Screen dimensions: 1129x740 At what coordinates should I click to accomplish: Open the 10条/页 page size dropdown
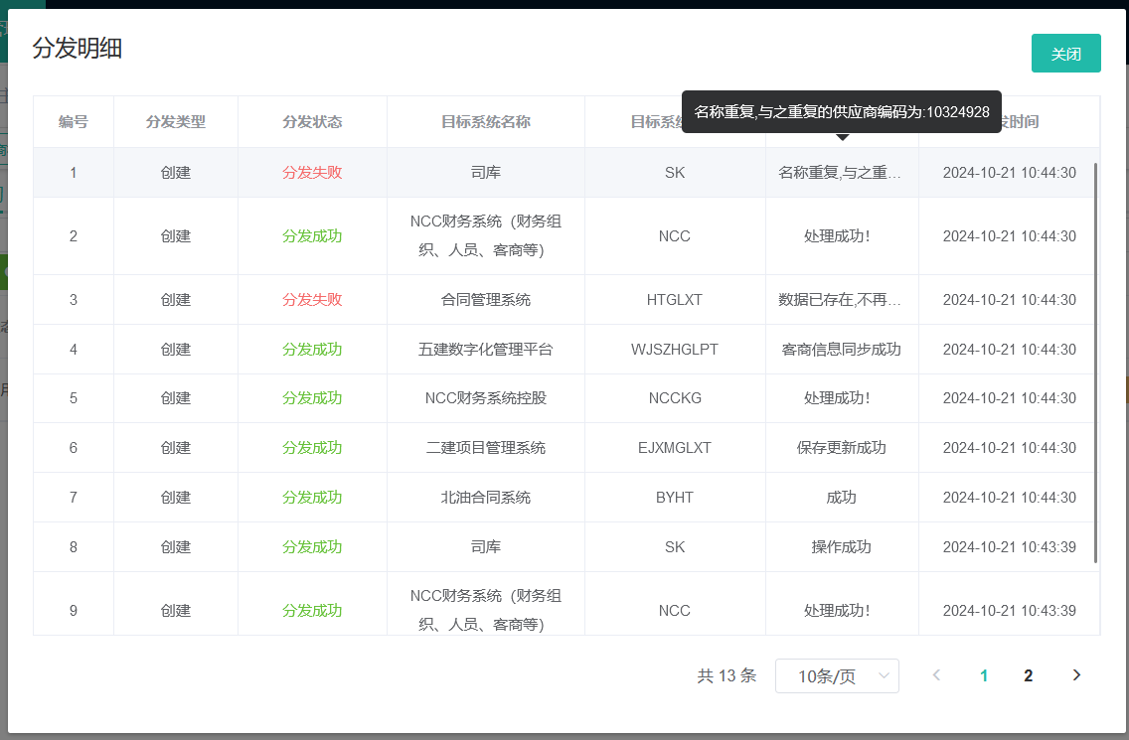837,675
